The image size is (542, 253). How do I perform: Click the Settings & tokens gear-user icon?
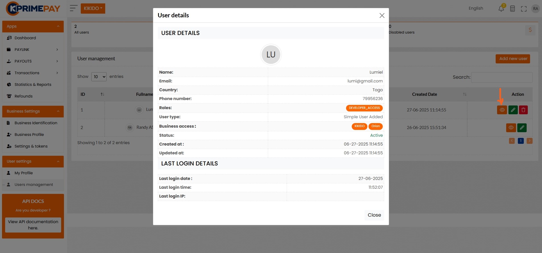click(9, 146)
